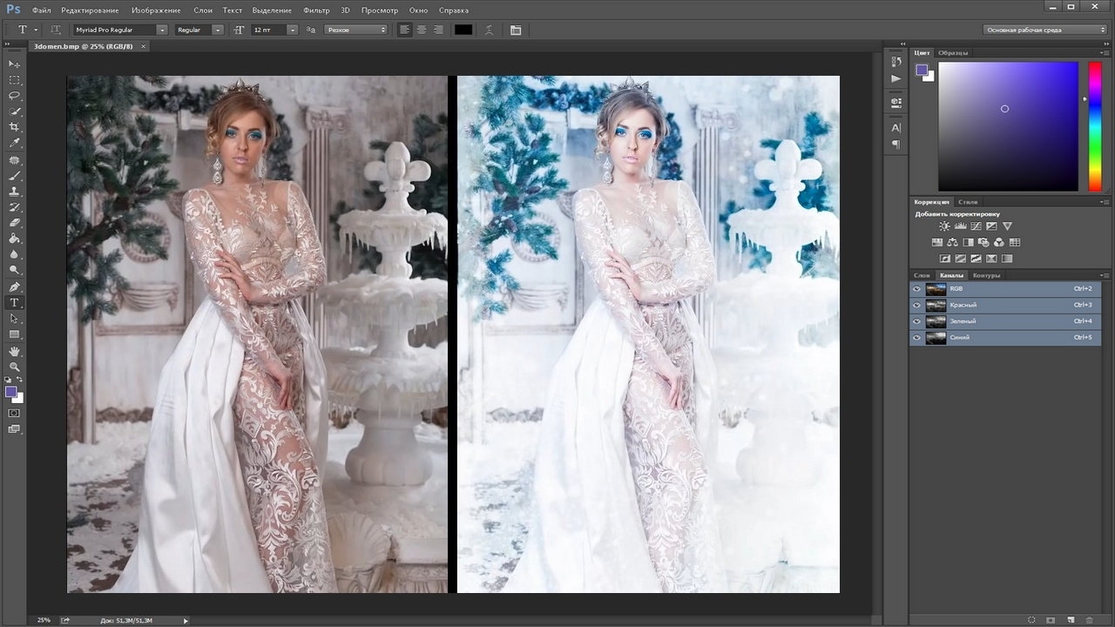Switch to the Стили tab
Screen dimensions: 1115x627
pos(968,202)
